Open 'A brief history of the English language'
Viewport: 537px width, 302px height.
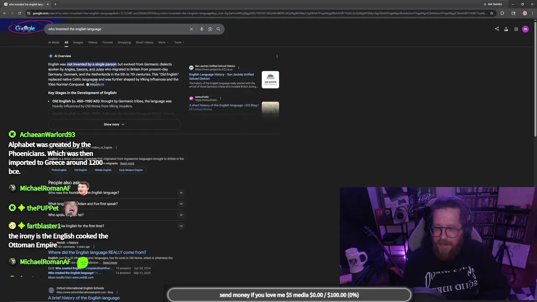click(x=84, y=298)
